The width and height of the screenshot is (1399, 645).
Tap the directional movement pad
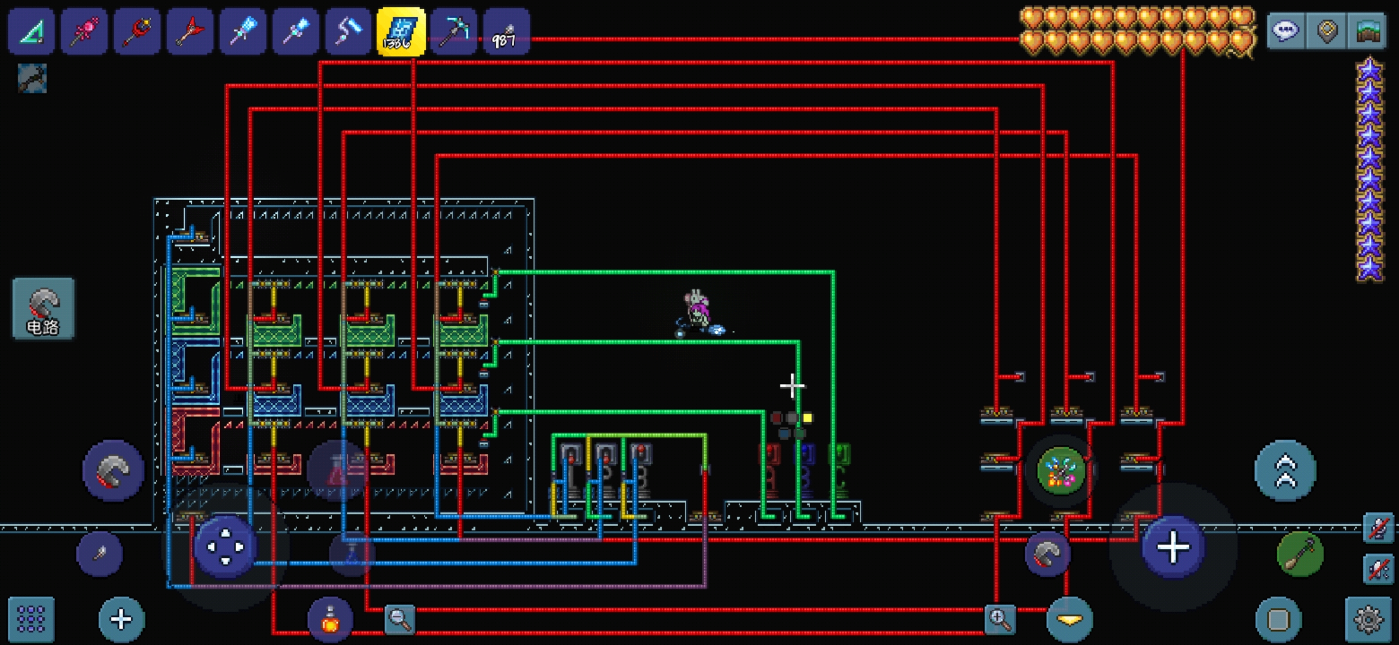tap(225, 546)
